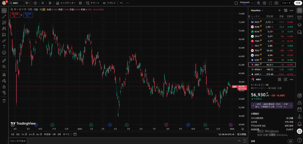Open the candlestick chart type menu

50,3
